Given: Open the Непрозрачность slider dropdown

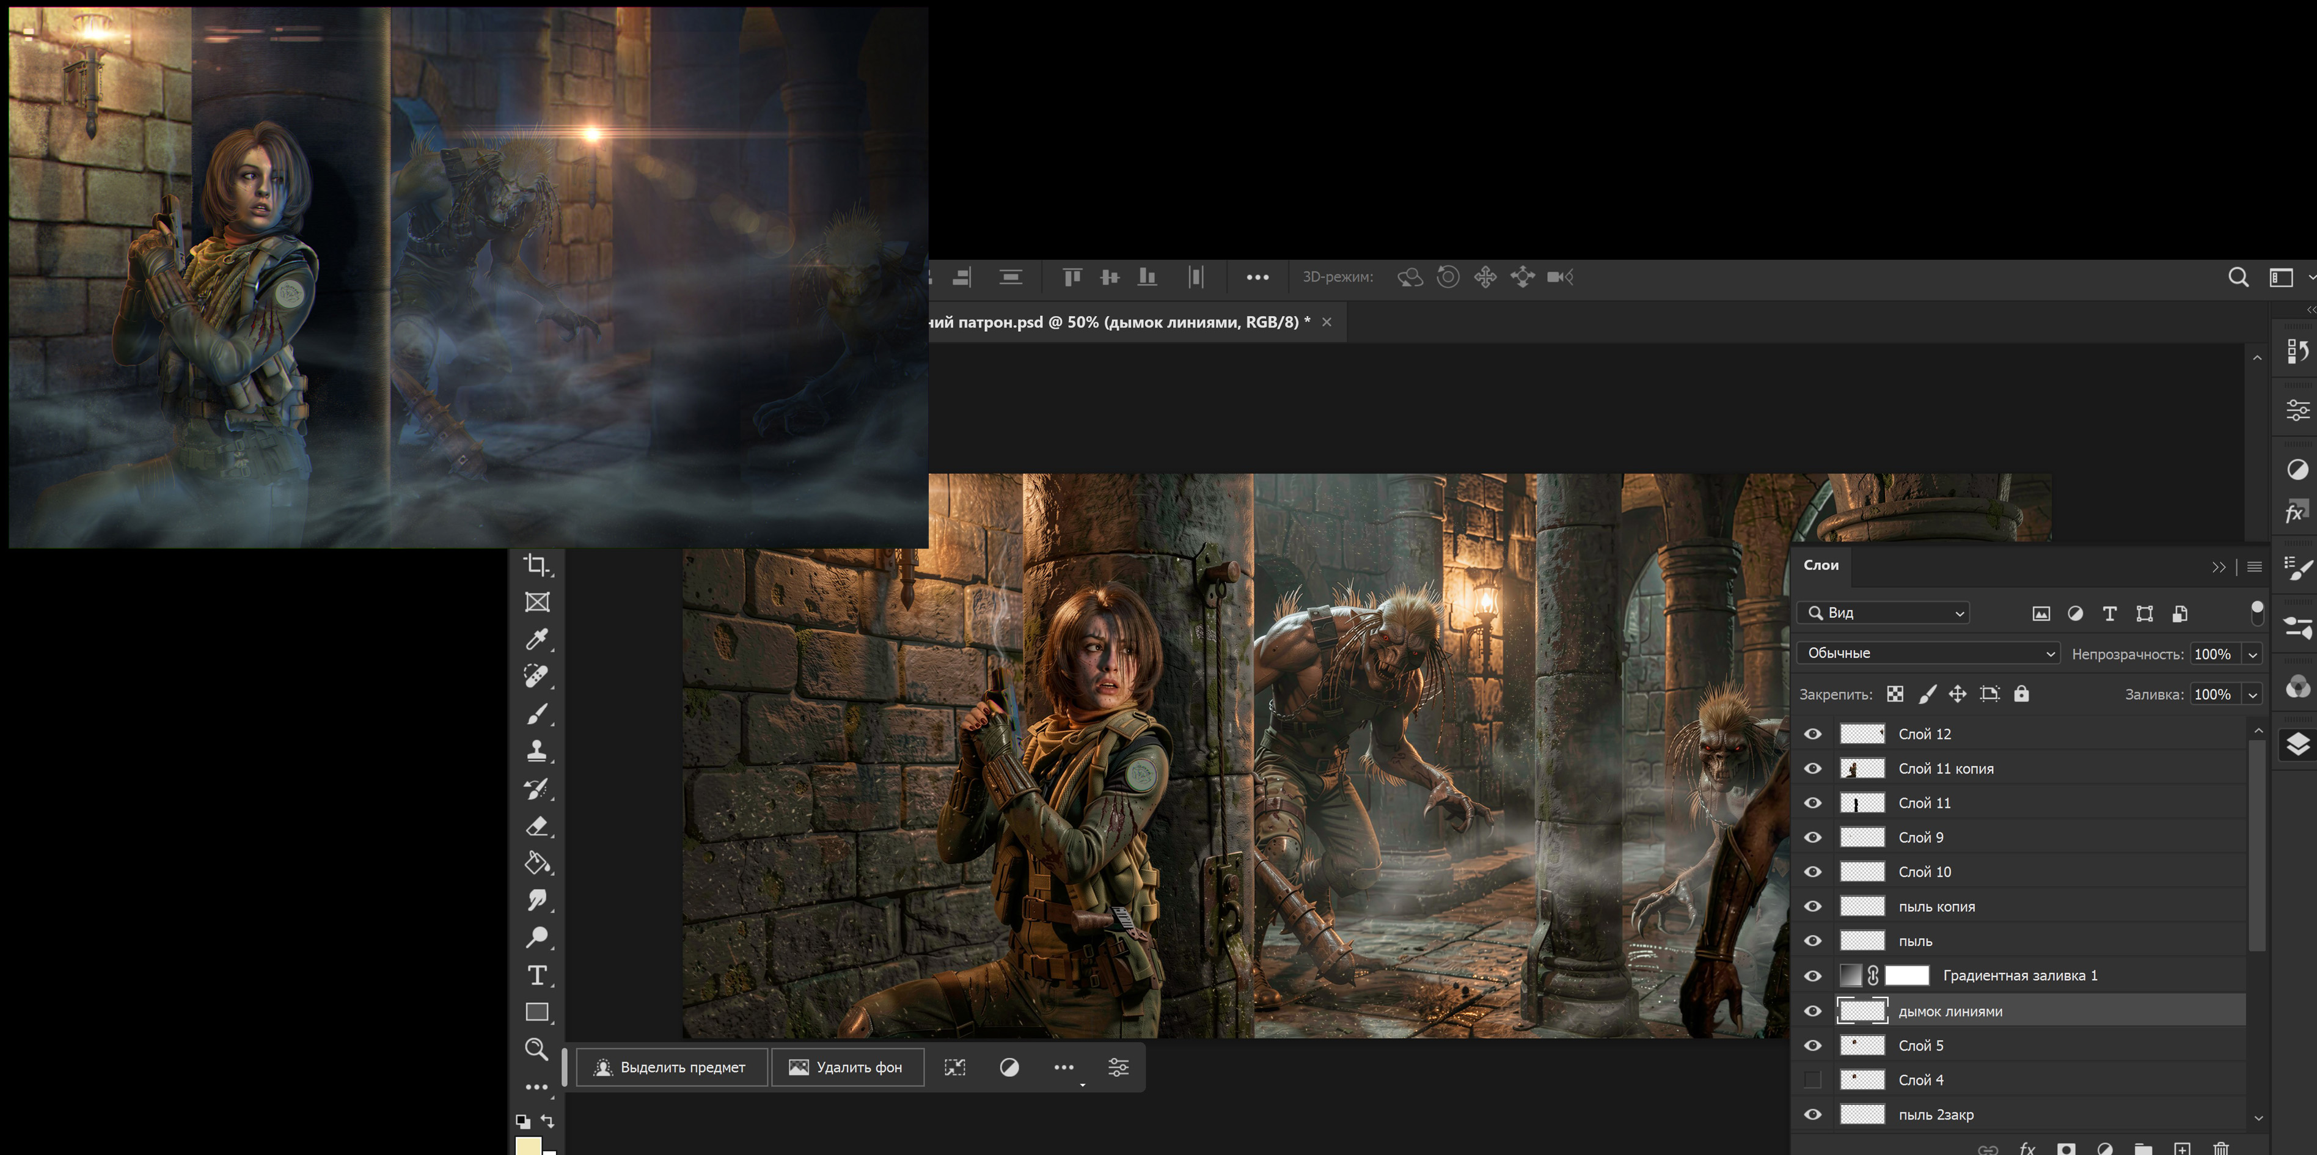Looking at the screenshot, I should pyautogui.click(x=2253, y=654).
